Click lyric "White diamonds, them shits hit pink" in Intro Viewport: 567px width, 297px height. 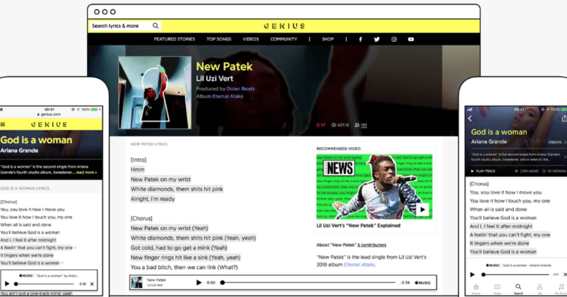[177, 189]
